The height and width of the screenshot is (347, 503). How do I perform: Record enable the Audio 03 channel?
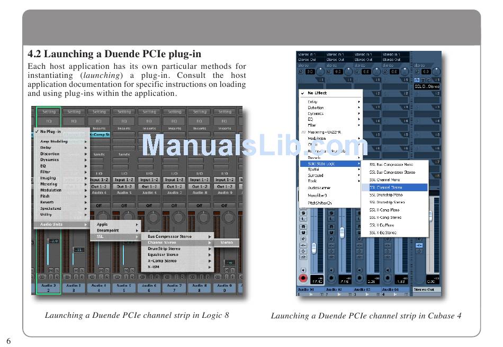tap(360, 278)
